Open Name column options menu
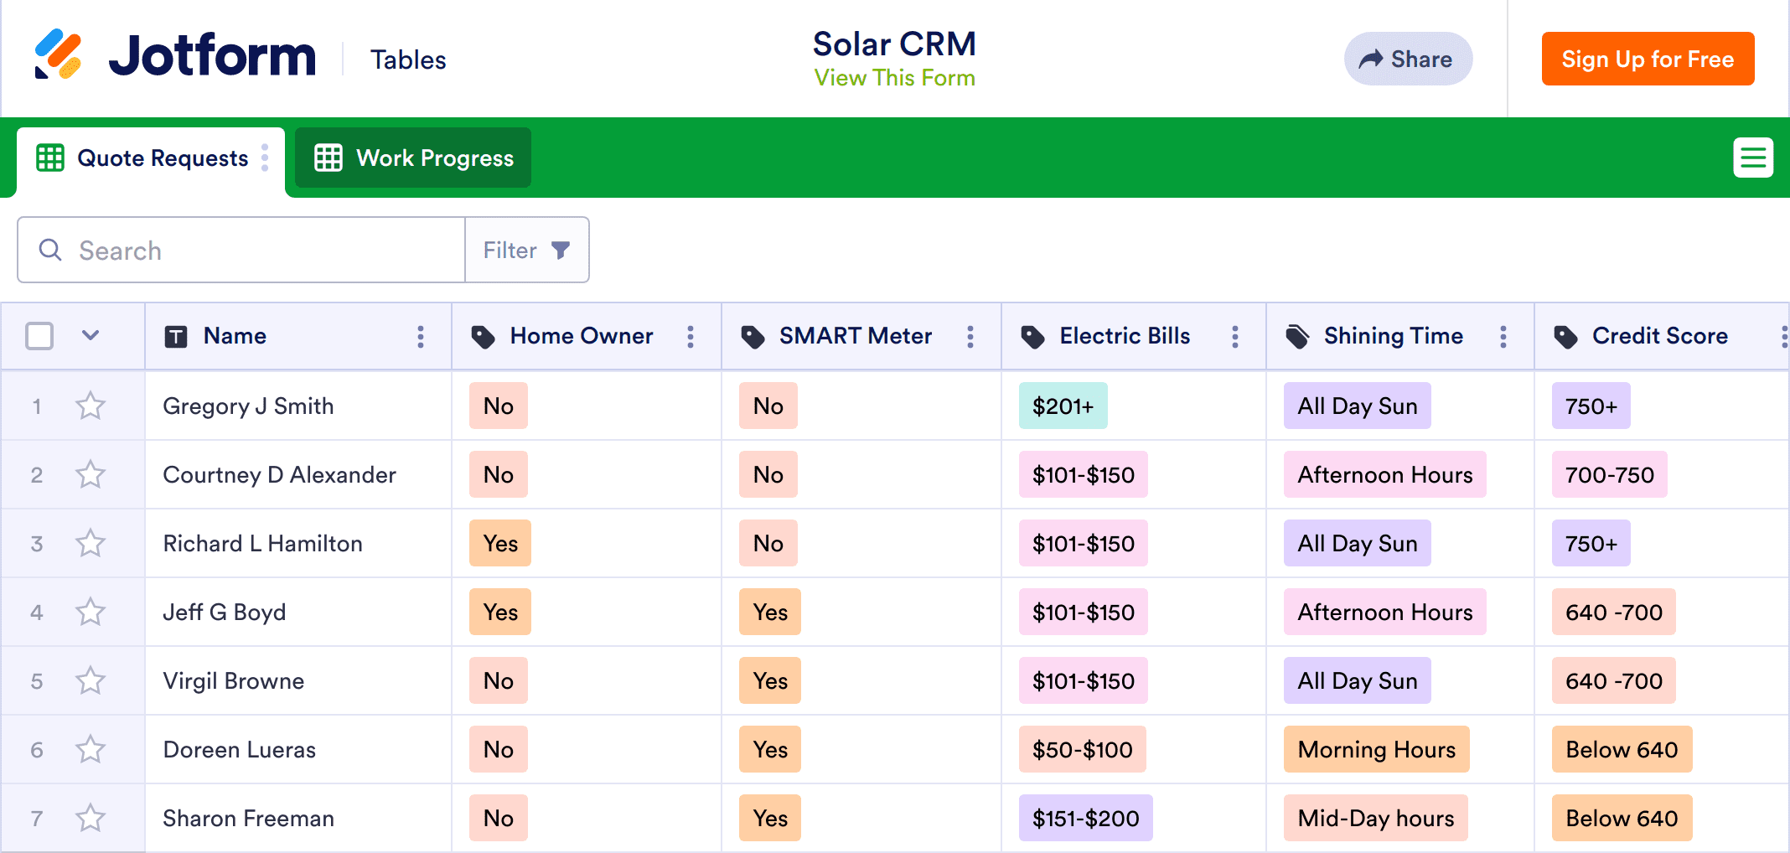 (x=421, y=337)
